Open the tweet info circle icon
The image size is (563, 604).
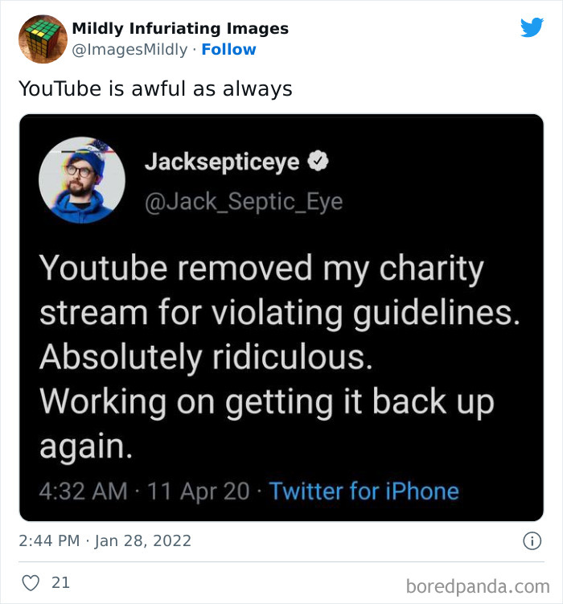click(532, 540)
